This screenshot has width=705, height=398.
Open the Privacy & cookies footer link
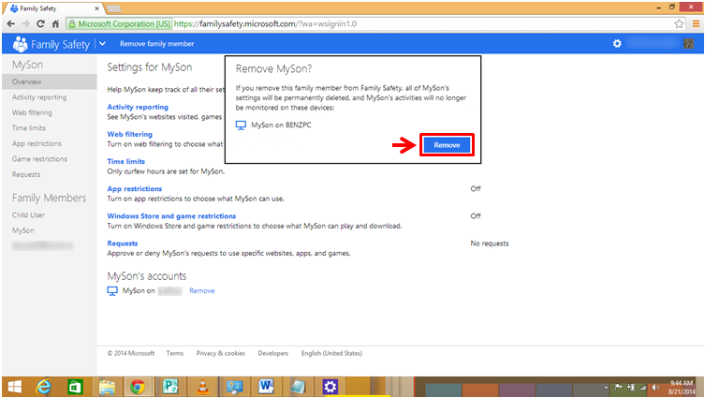click(221, 353)
